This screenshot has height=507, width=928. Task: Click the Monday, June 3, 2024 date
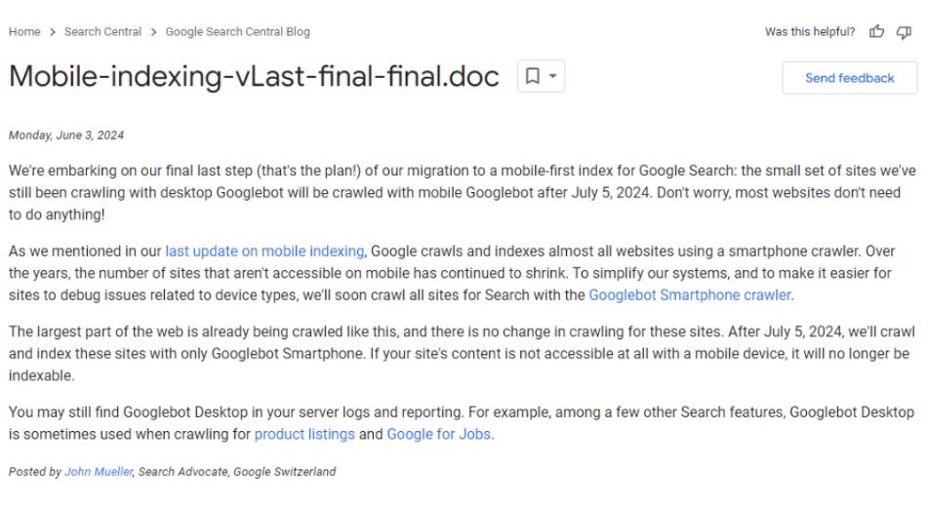click(x=66, y=135)
